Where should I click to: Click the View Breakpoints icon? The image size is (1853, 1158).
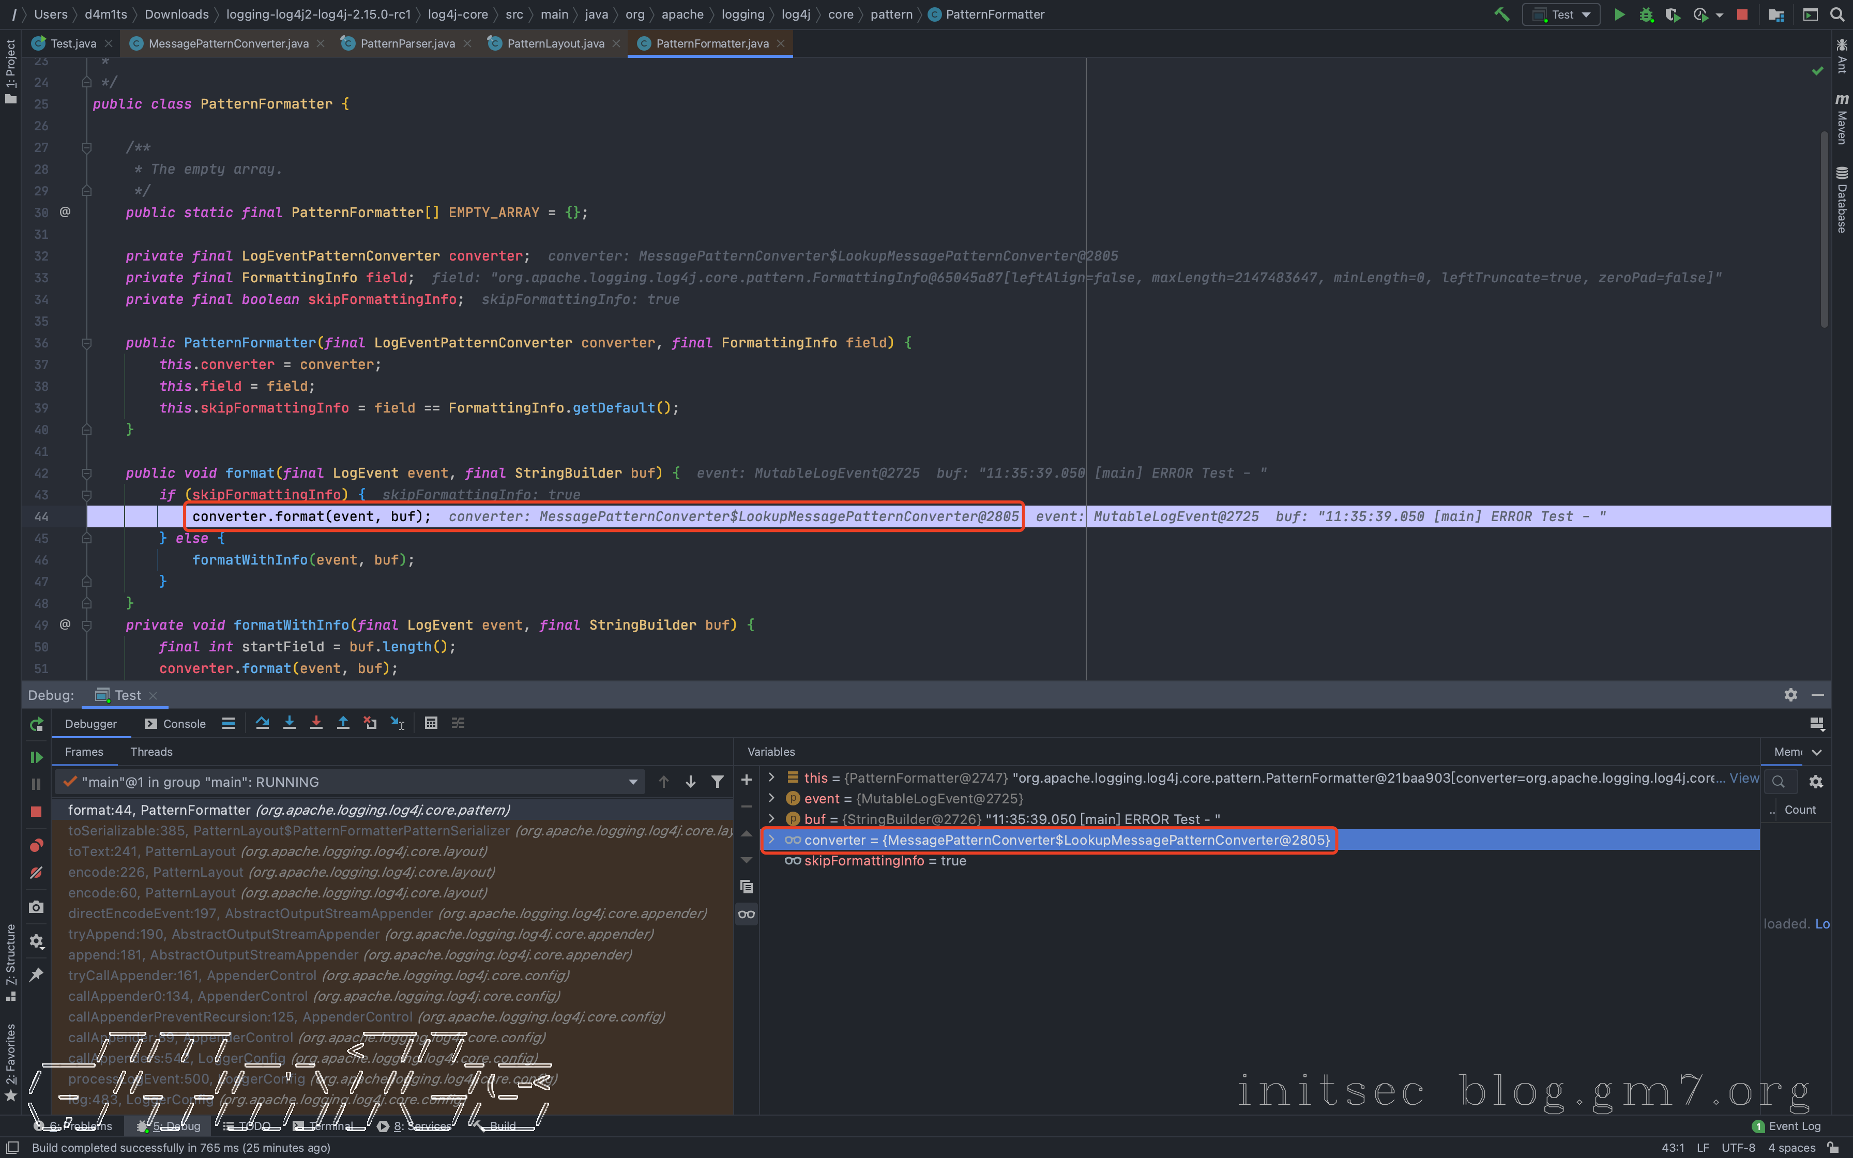point(36,846)
